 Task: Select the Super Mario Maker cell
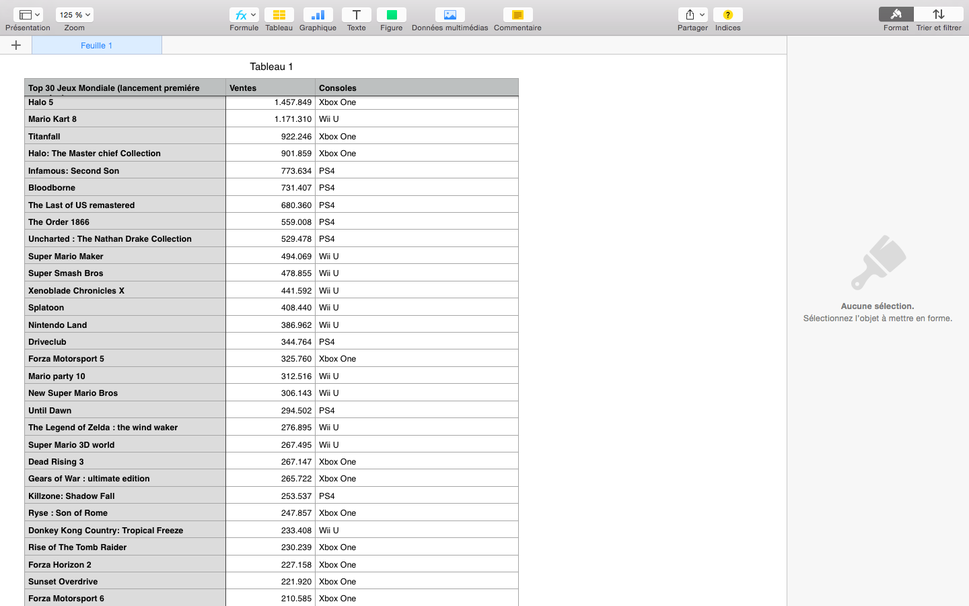[125, 256]
